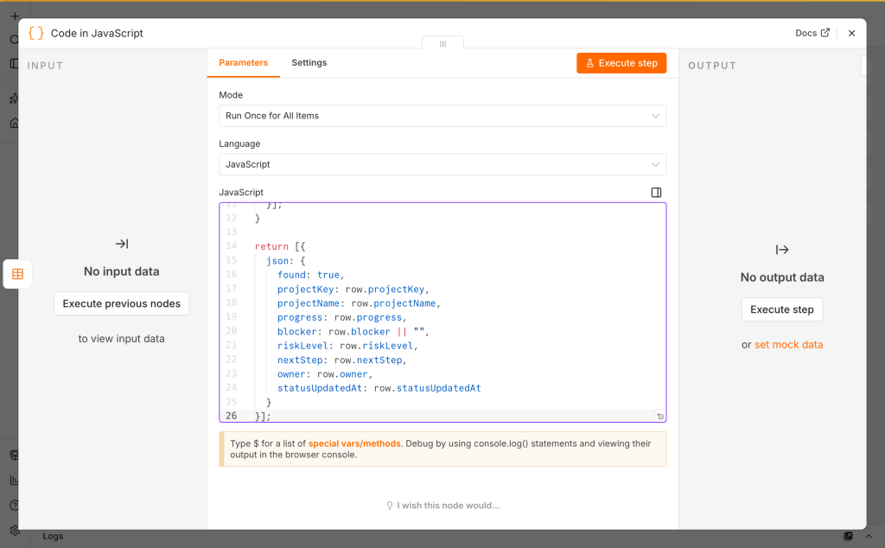Image resolution: width=885 pixels, height=548 pixels.
Task: Click the I wish this node would... link
Action: (x=443, y=506)
